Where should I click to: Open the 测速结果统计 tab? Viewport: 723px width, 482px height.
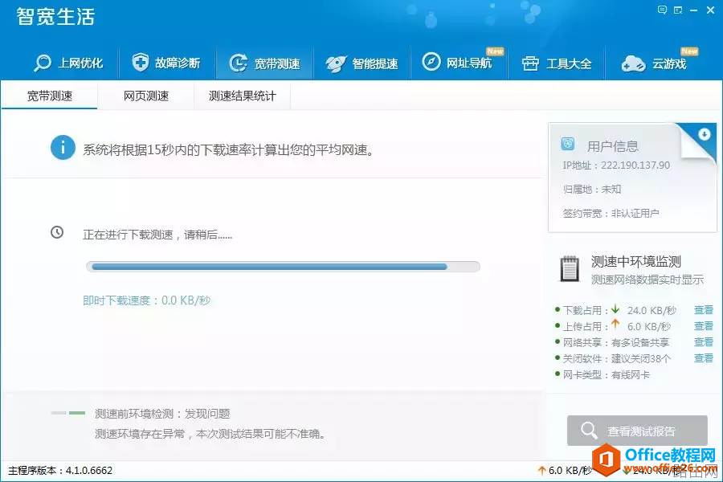(x=242, y=96)
